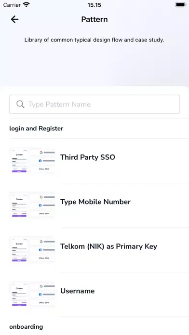Open the Type Mobile Number thumbnail
Viewport: 189px width, 335px height.
[32, 206]
